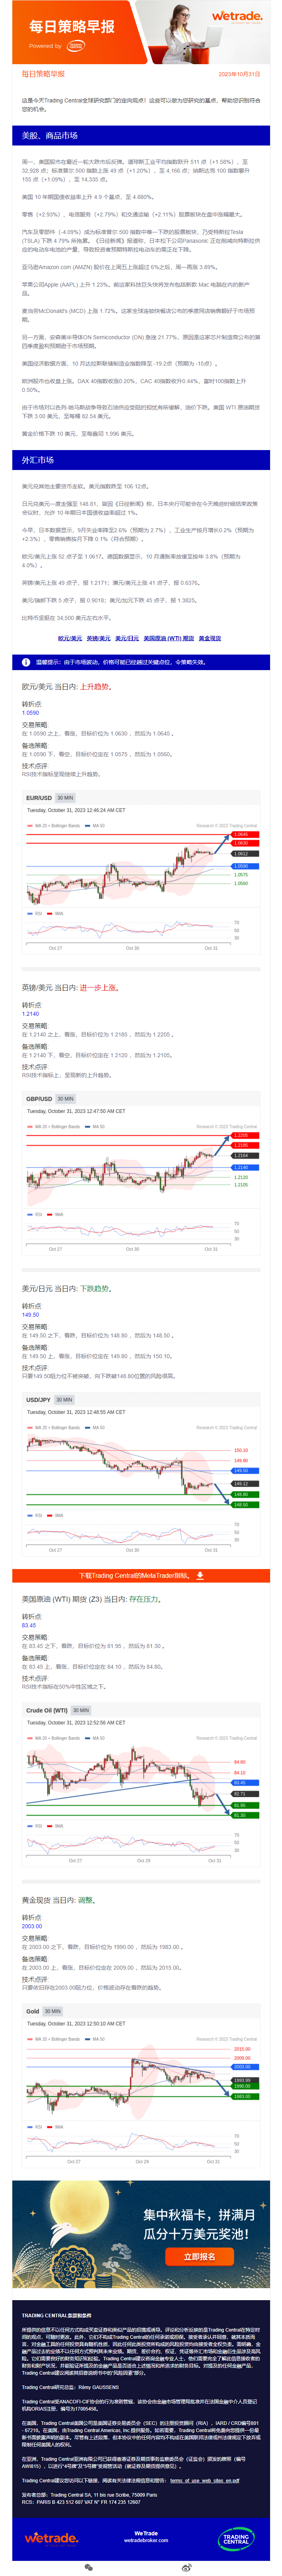Image resolution: width=282 pixels, height=2576 pixels.
Task: Click the gold pivot value 2003.00
Action: 32,1926
